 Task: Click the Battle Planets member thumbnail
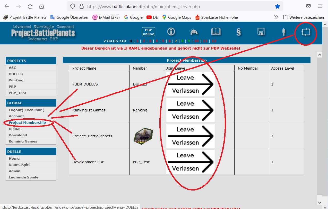(143, 136)
